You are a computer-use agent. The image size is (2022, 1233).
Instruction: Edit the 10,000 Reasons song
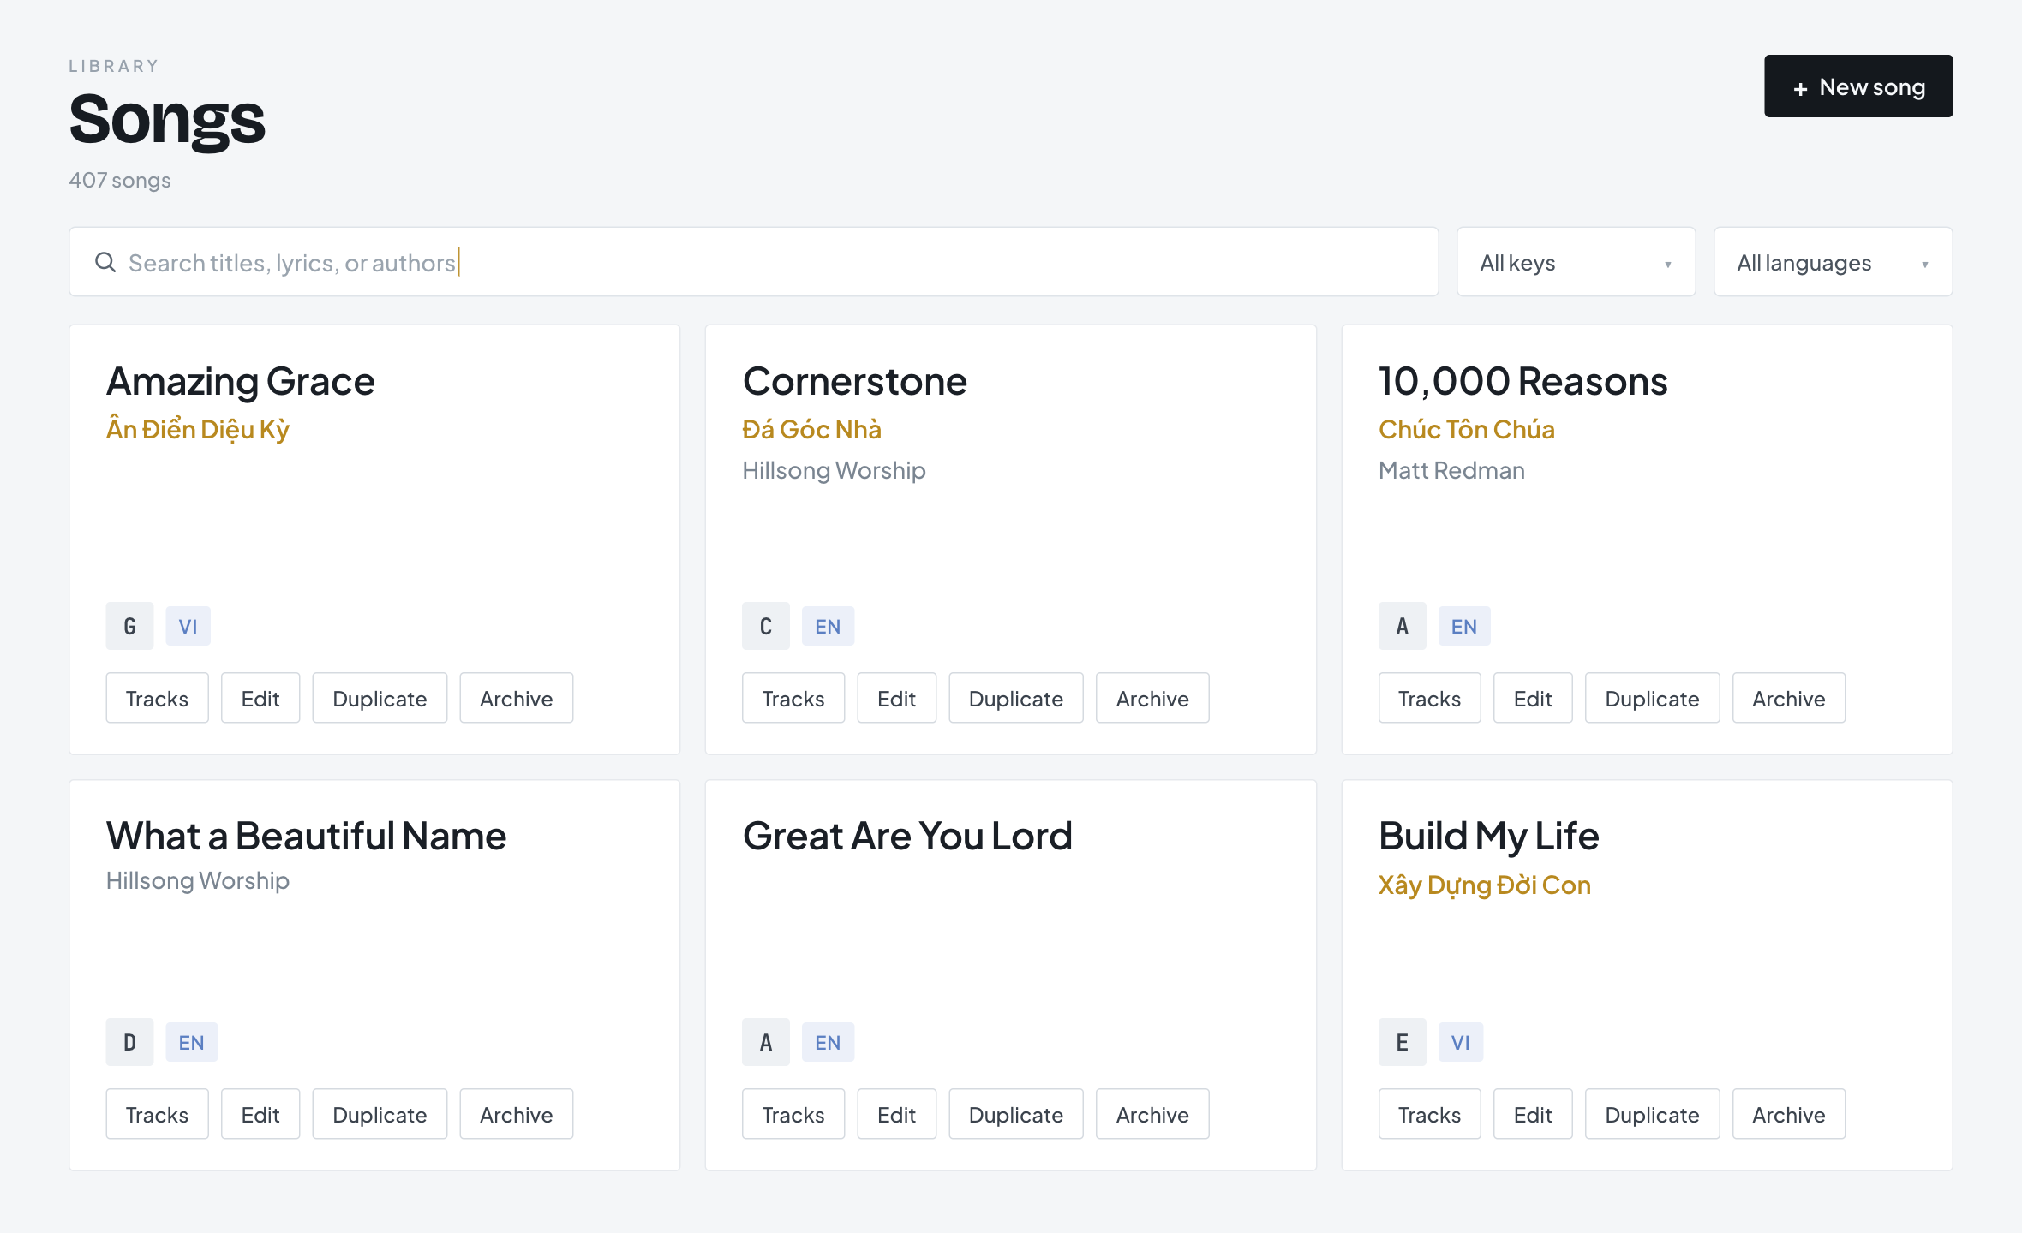[x=1533, y=698]
